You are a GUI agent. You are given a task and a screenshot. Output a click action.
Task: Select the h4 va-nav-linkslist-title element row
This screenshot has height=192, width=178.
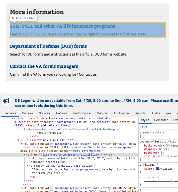point(82,160)
